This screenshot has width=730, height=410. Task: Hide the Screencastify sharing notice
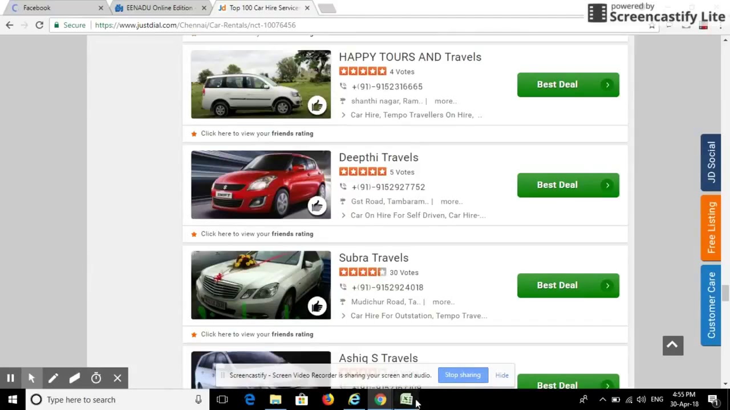coord(502,375)
